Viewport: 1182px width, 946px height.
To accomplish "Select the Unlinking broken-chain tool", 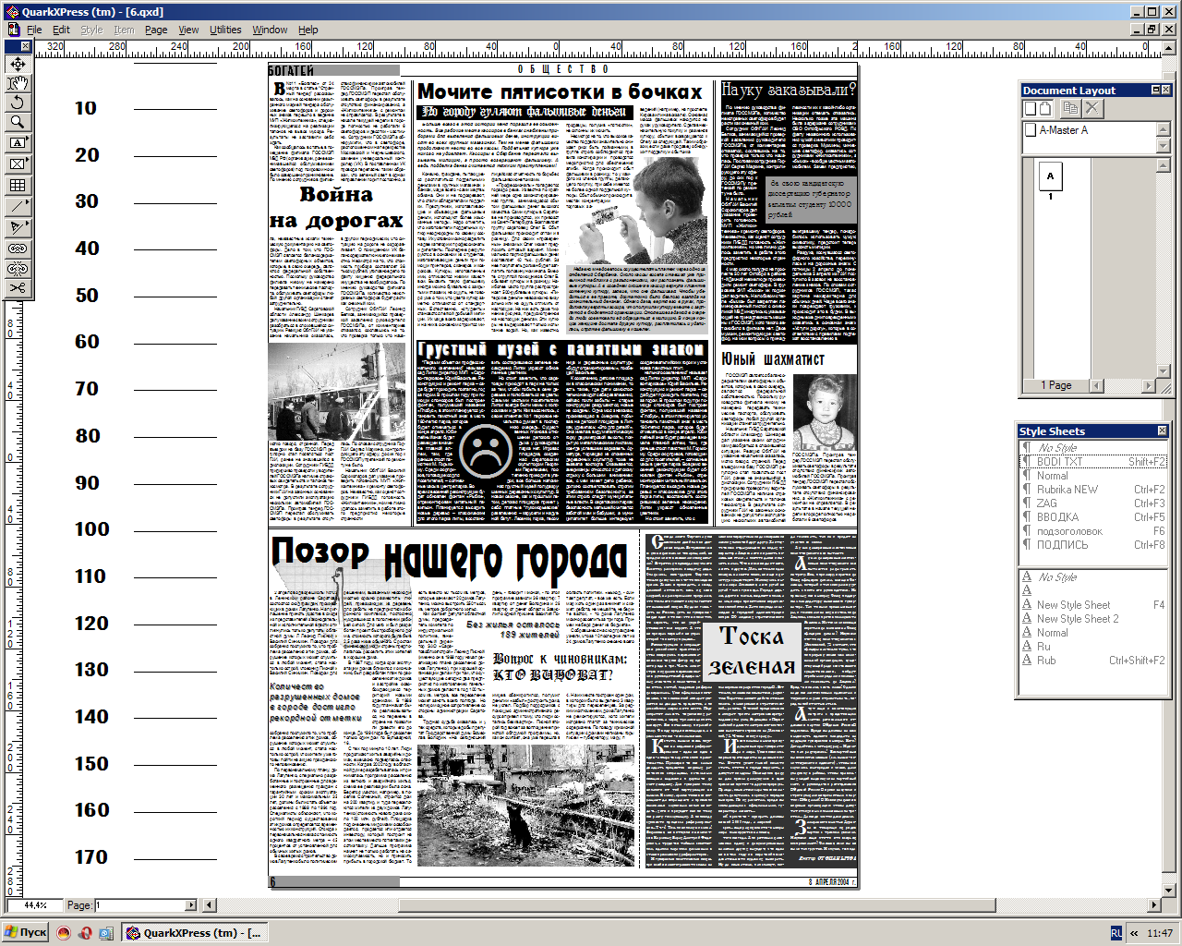I will (18, 268).
